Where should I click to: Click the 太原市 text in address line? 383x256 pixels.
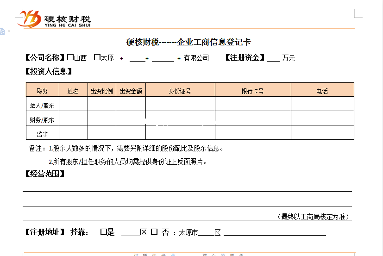[x=188, y=232]
